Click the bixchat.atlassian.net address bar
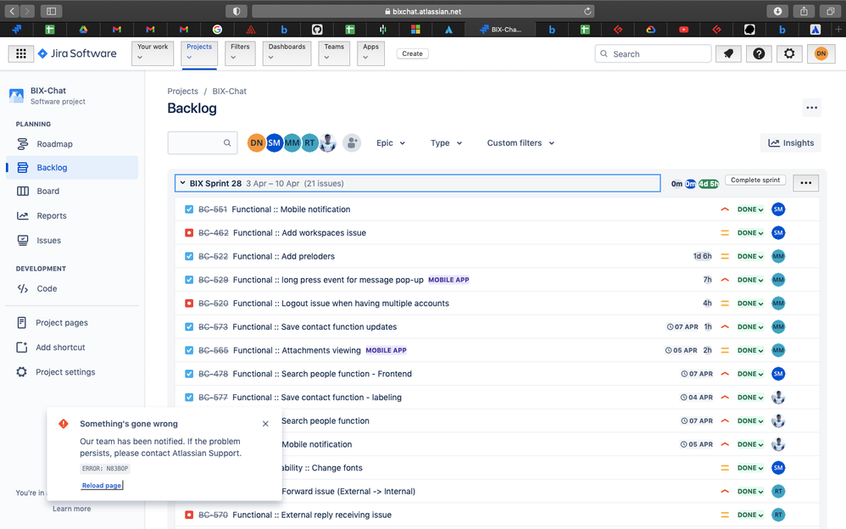The width and height of the screenshot is (846, 529). click(x=423, y=11)
